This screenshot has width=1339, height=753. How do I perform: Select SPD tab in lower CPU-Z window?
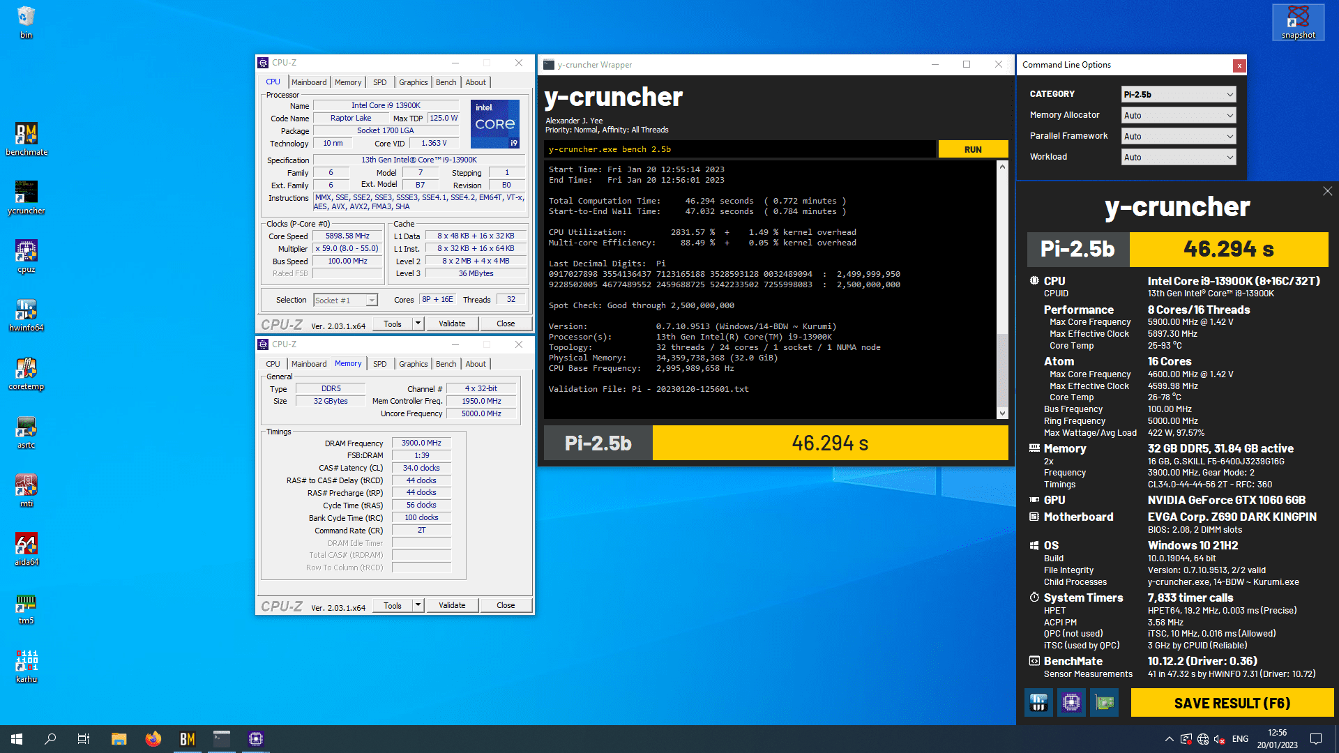[379, 364]
